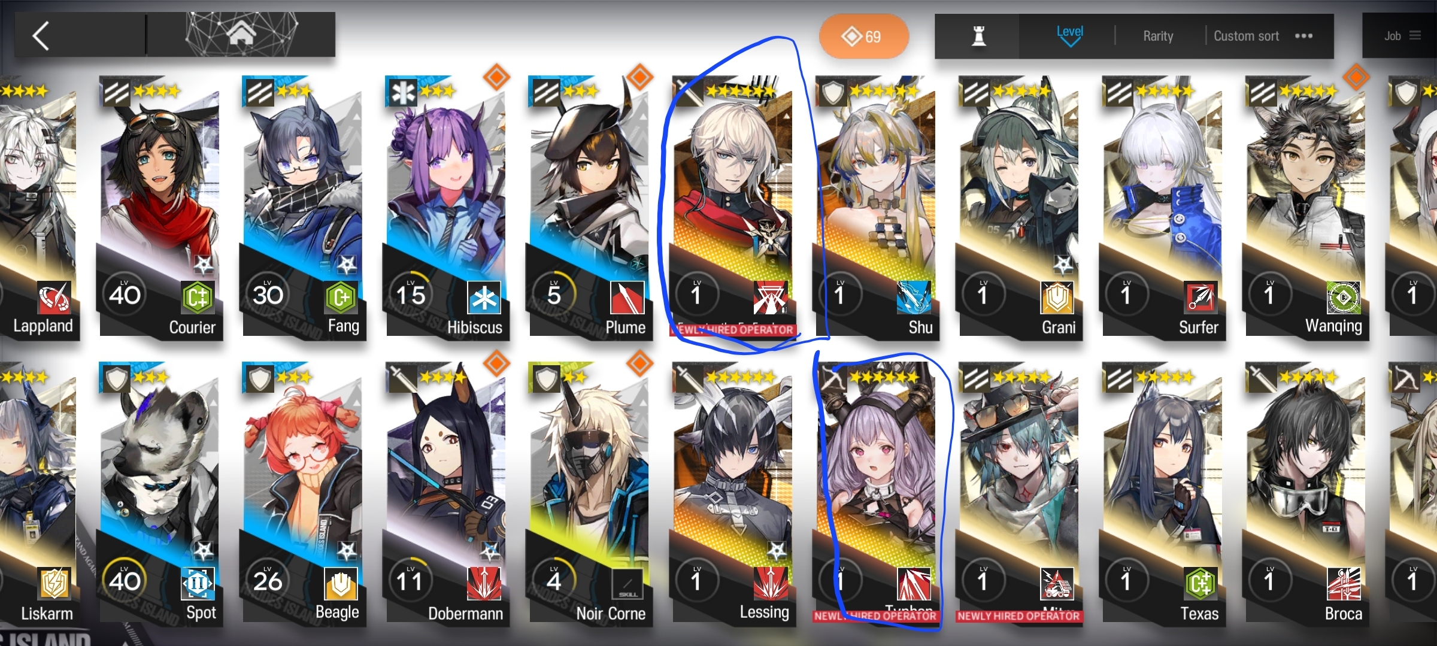
Task: Open the home icon in top bar
Action: click(x=241, y=34)
